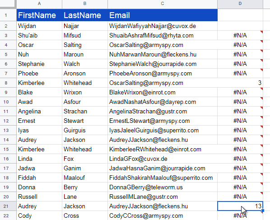This screenshot has height=220, width=270.
Task: Select the Walch cell
Action: 85,64
